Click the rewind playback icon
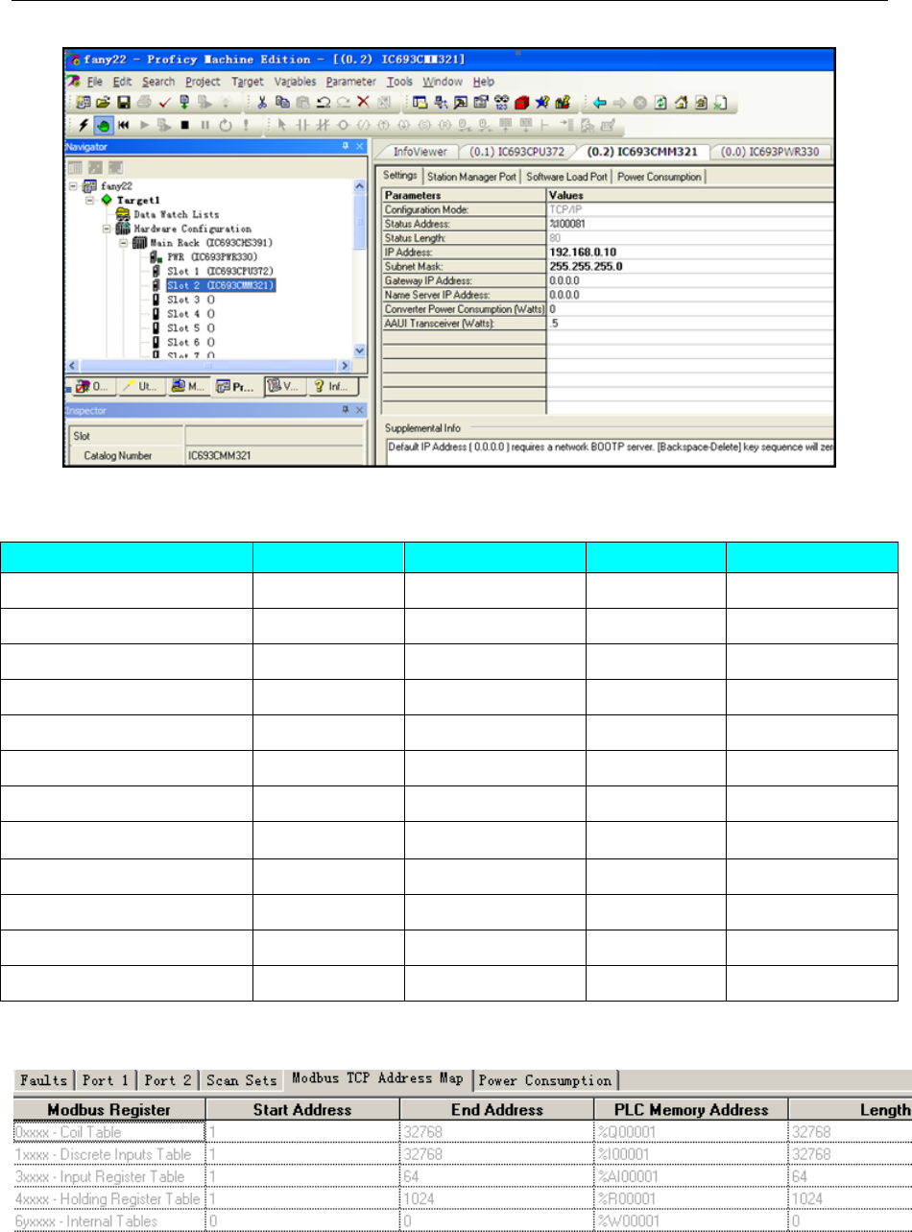 click(124, 126)
